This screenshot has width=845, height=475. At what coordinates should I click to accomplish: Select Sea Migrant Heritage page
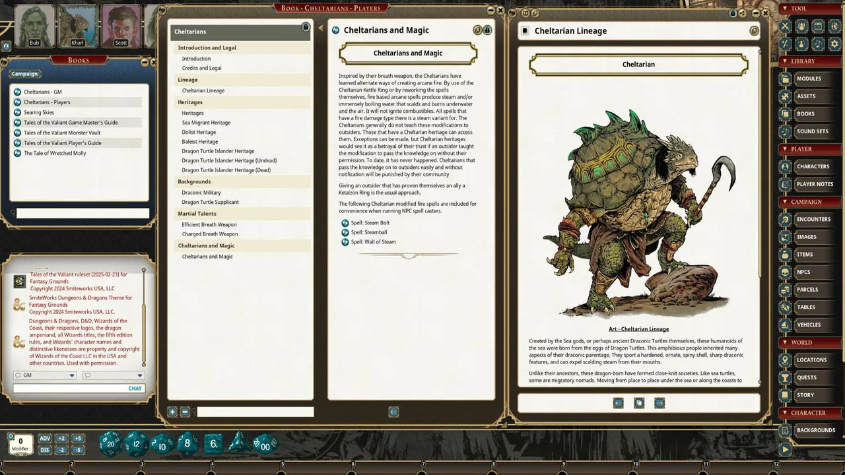click(206, 123)
